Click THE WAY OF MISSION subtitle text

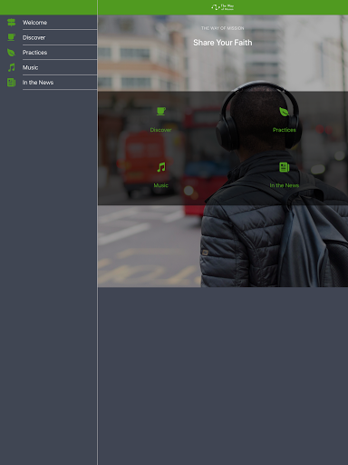[x=223, y=28]
